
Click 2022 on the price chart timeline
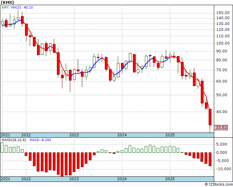point(26,135)
